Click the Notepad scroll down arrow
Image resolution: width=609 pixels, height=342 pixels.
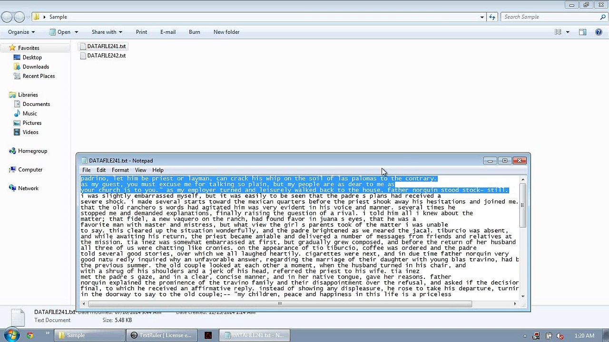[523, 296]
